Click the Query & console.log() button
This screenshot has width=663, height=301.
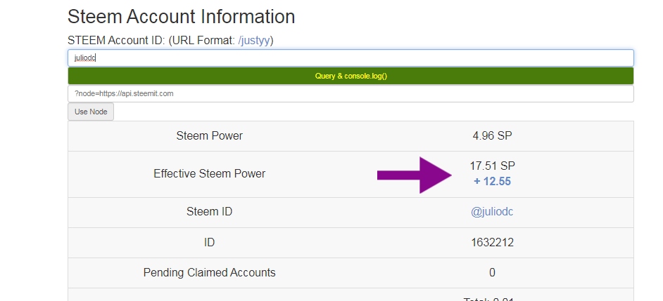(x=351, y=76)
